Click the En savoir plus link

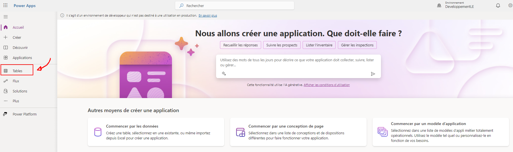point(208,15)
